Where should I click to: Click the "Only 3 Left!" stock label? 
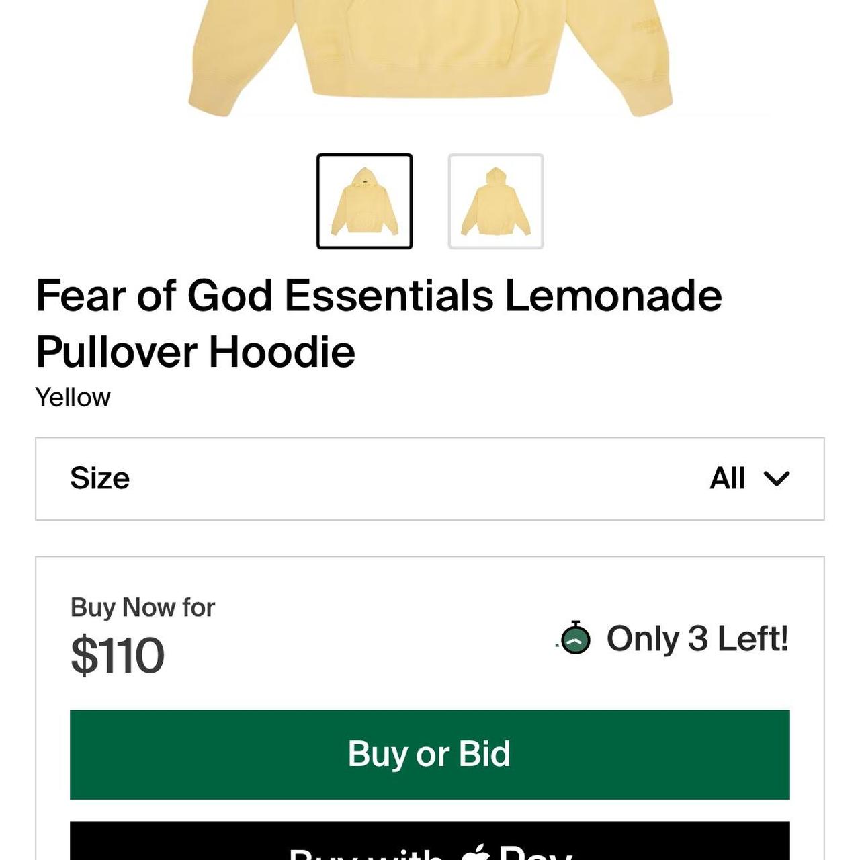[x=697, y=638]
